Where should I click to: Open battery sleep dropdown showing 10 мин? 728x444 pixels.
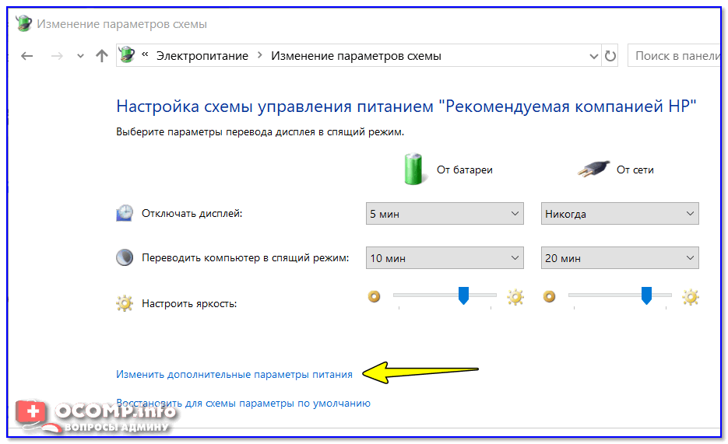[x=445, y=258]
